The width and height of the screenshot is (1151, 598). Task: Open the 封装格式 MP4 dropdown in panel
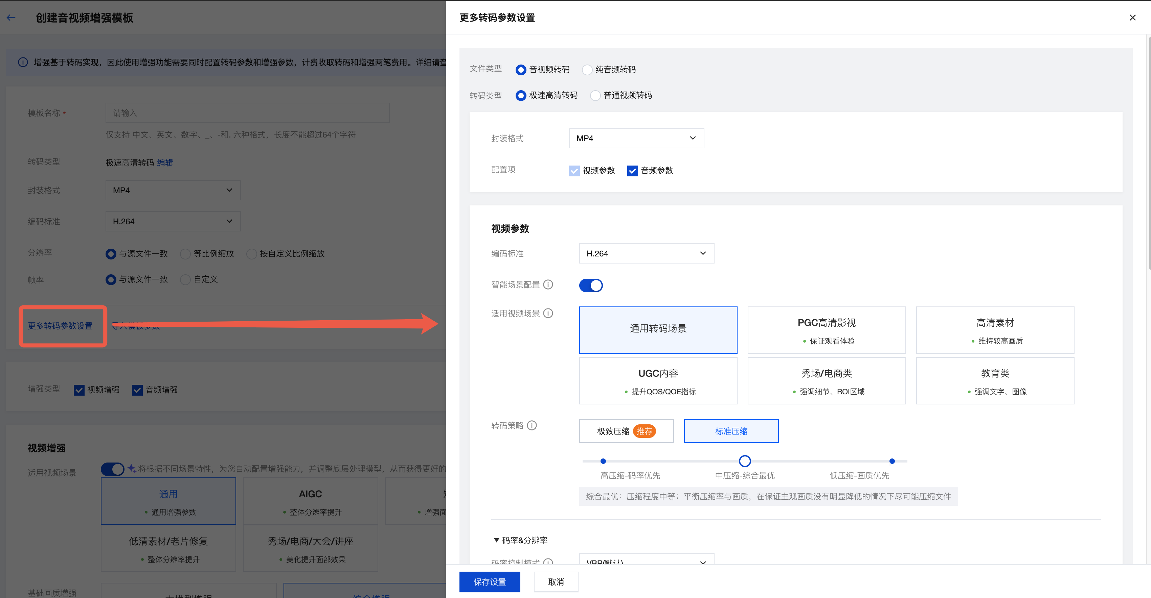pyautogui.click(x=636, y=138)
